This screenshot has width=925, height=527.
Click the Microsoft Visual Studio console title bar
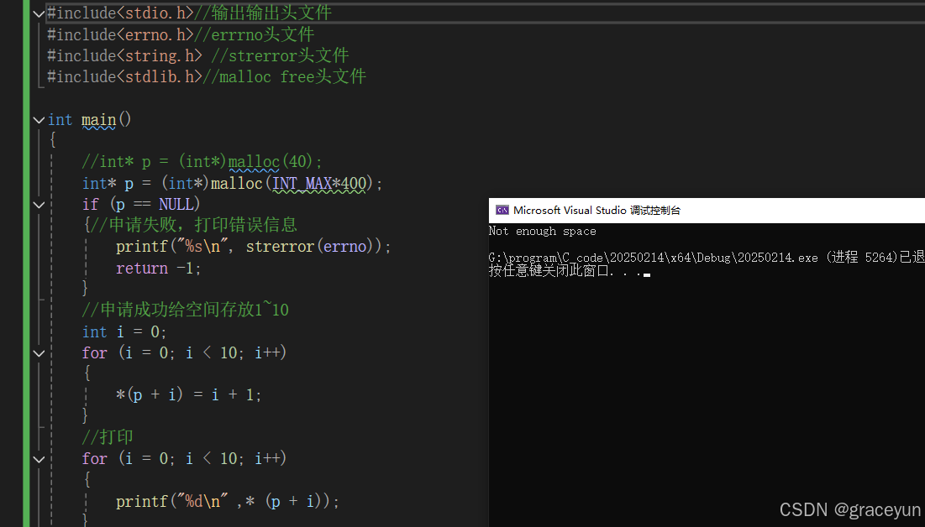click(707, 211)
